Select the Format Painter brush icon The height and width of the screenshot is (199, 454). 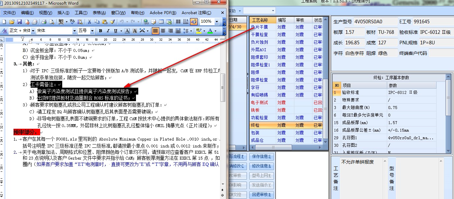point(112,22)
